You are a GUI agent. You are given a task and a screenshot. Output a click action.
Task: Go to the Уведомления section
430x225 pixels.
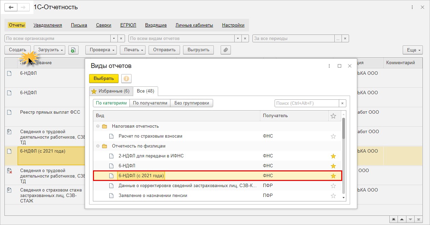[48, 25]
